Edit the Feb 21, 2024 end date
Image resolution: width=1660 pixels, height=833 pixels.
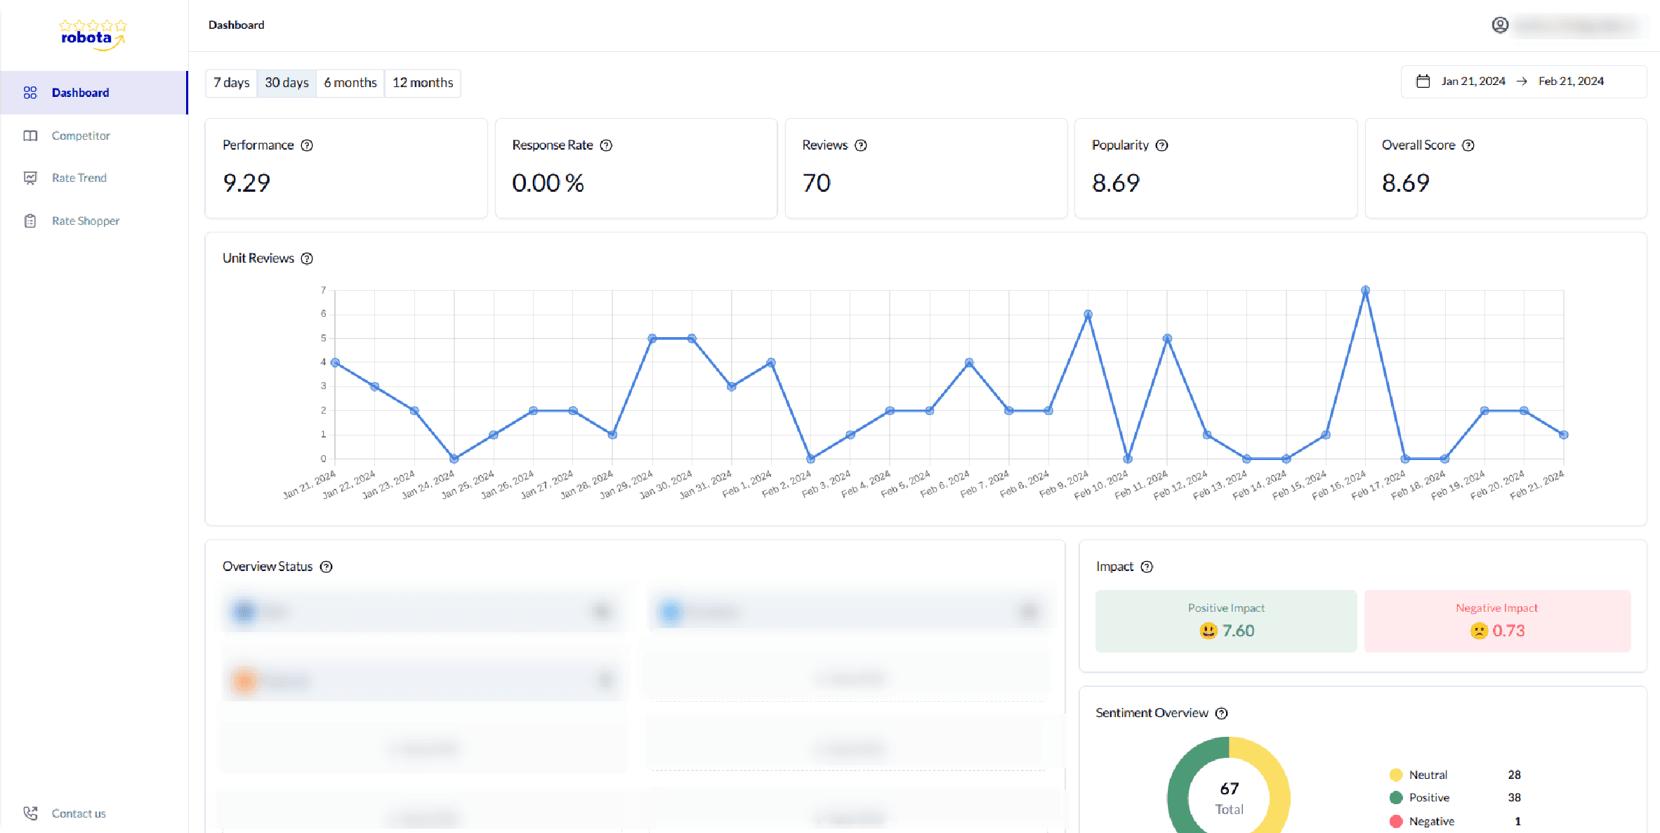click(1571, 81)
